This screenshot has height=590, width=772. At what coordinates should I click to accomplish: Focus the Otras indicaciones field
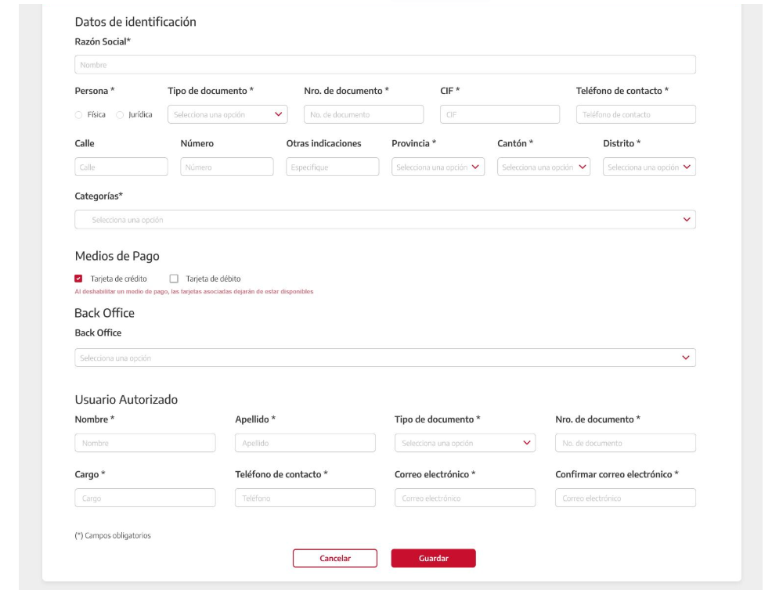coord(333,167)
